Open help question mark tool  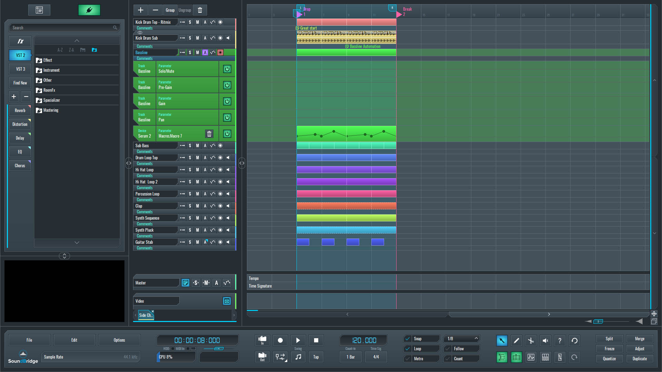coord(560,341)
